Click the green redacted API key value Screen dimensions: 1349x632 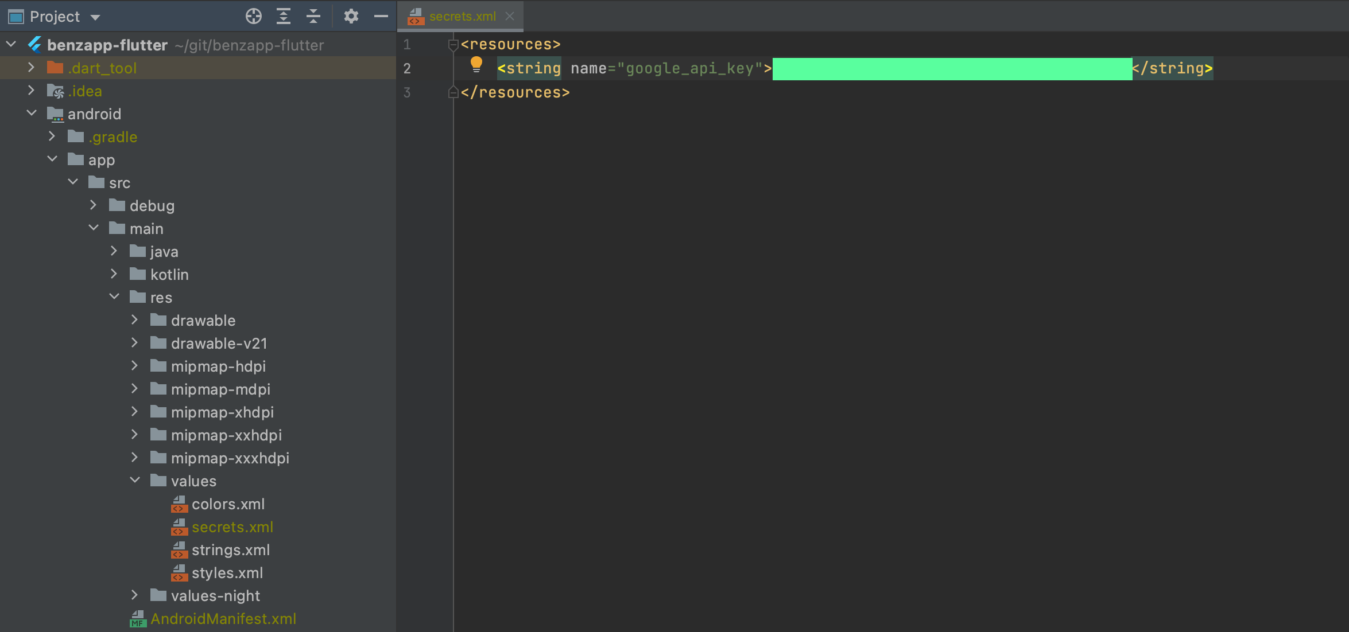952,69
